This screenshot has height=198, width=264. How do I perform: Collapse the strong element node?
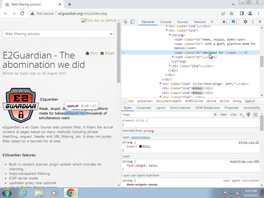(170, 35)
